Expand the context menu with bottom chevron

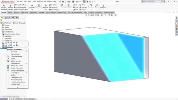click(x=18, y=87)
